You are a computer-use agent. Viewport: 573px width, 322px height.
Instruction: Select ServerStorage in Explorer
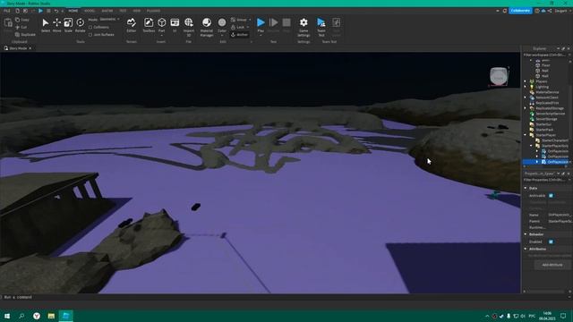546,119
